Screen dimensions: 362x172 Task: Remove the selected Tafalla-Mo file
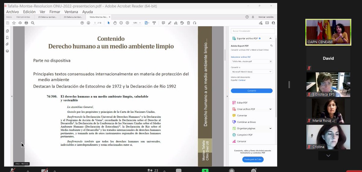coord(271,61)
